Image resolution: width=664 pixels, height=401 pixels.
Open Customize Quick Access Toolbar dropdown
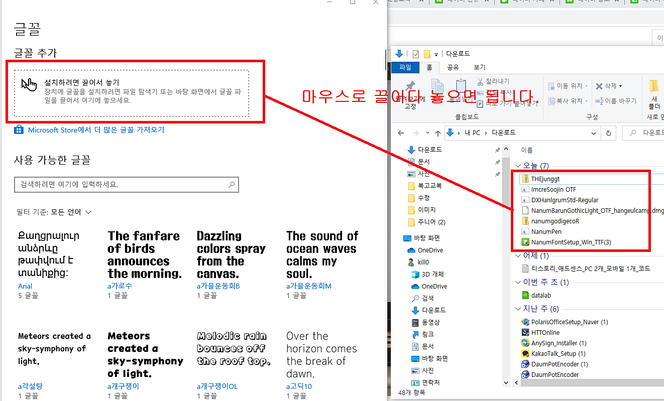tap(436, 54)
